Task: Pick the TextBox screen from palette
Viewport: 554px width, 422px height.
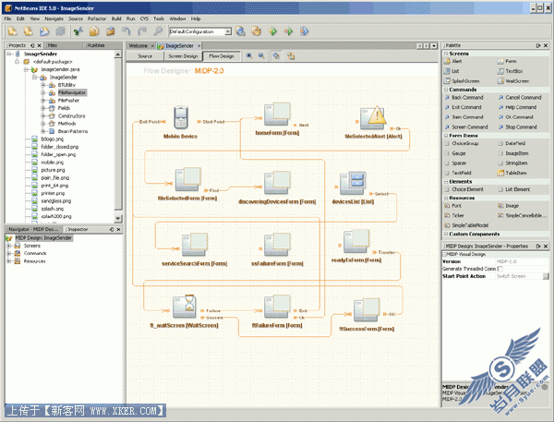Action: tap(511, 71)
